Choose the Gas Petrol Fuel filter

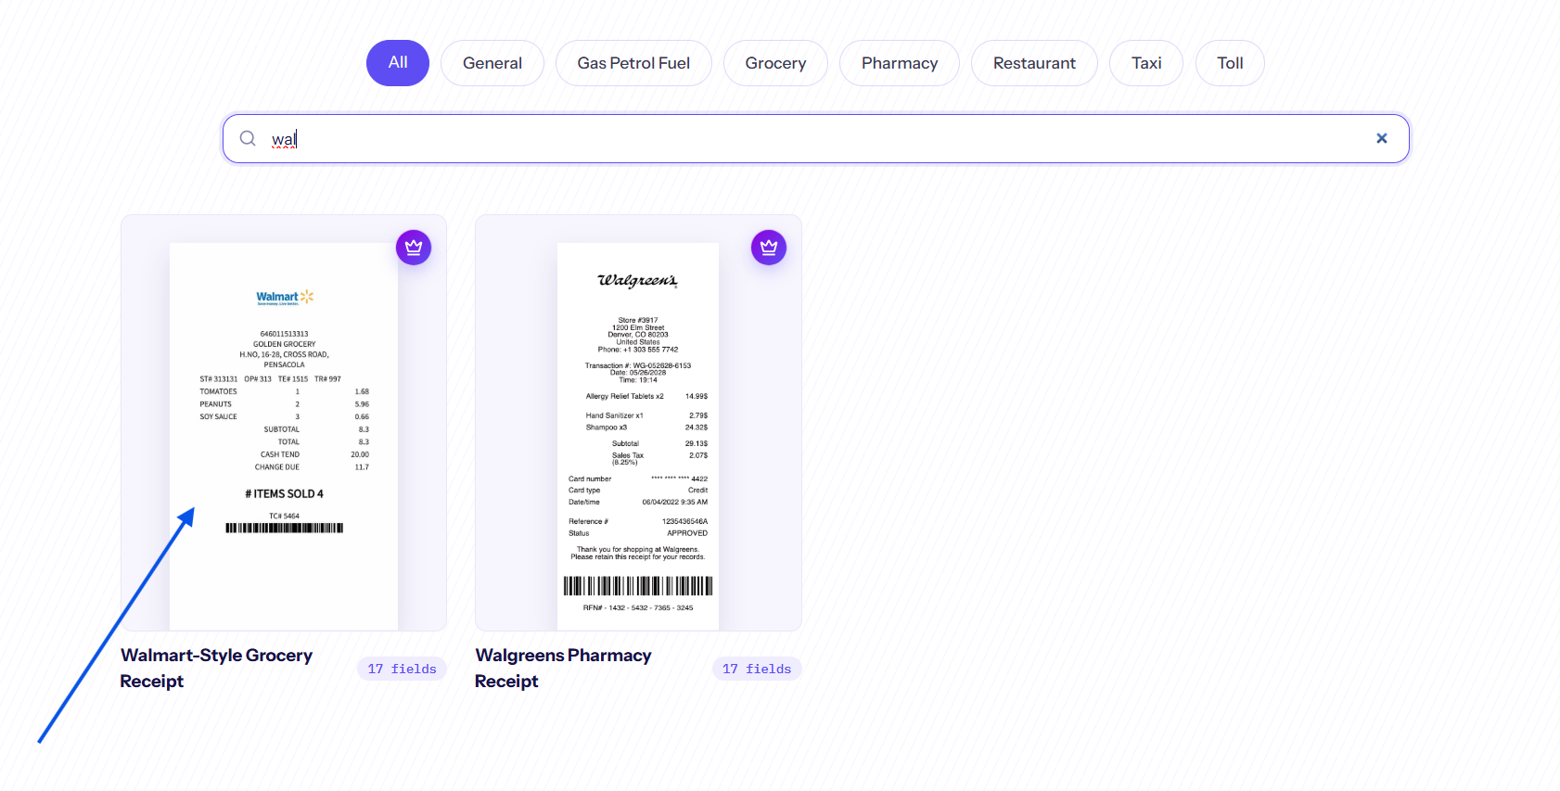pyautogui.click(x=633, y=63)
